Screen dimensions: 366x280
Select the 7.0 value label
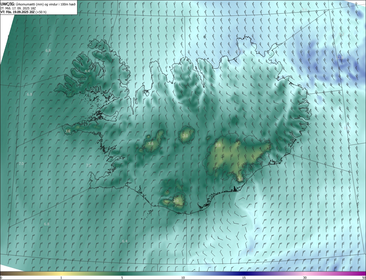21,164
